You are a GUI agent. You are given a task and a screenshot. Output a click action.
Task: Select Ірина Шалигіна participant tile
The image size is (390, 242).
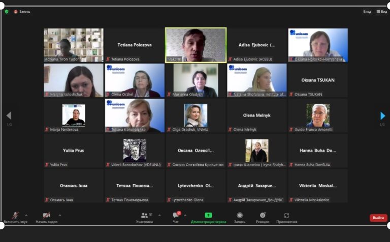[256, 150]
